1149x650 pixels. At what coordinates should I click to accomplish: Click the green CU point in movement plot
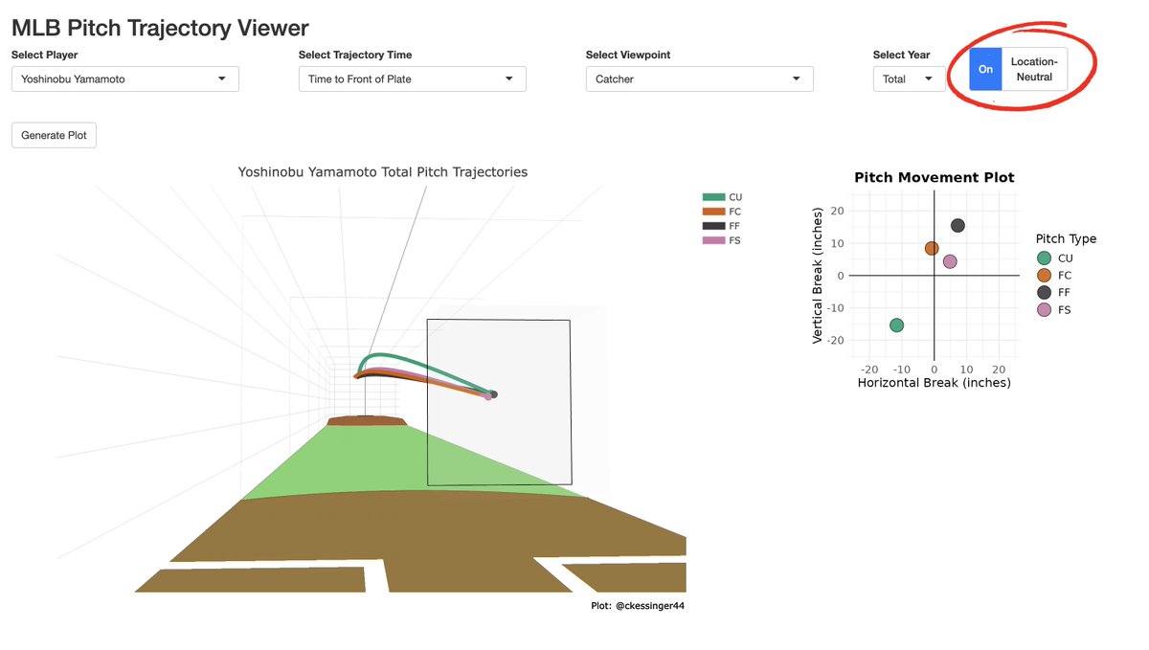pos(896,325)
